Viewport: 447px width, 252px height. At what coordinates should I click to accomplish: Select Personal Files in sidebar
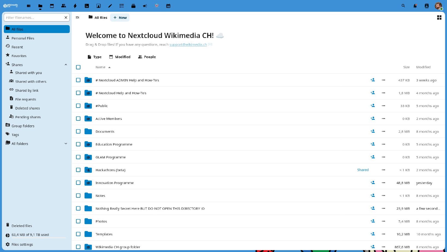coord(37,38)
